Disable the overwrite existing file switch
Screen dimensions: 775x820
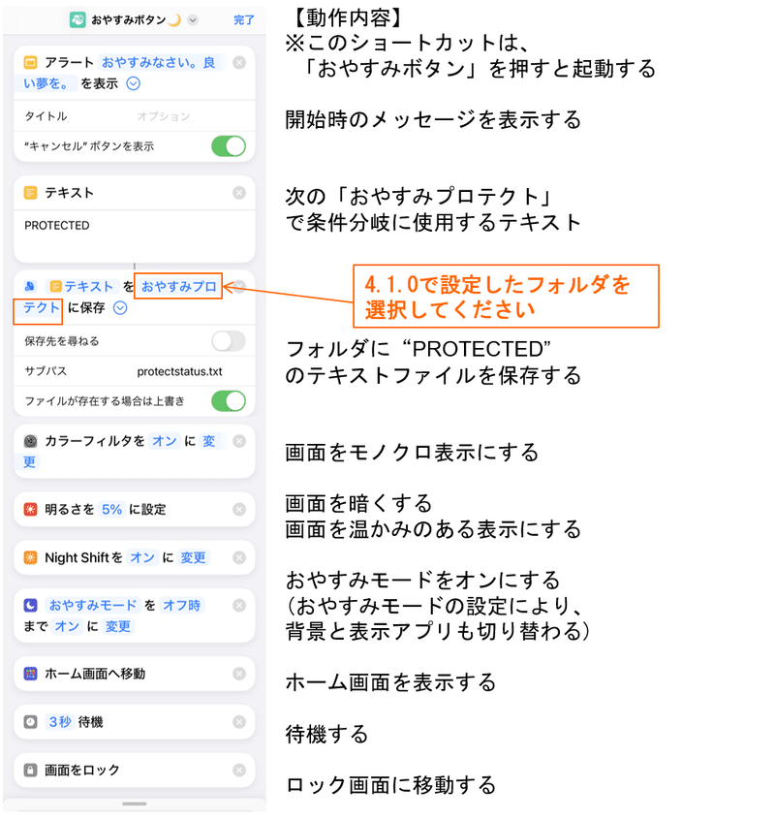(x=229, y=401)
